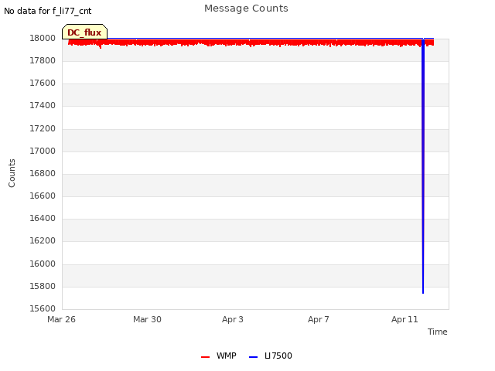The image size is (495, 371).
Task: Click the Counts y-axis title
Action: pyautogui.click(x=12, y=173)
